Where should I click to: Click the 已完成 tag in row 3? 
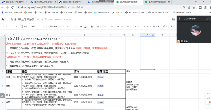click(100, 77)
